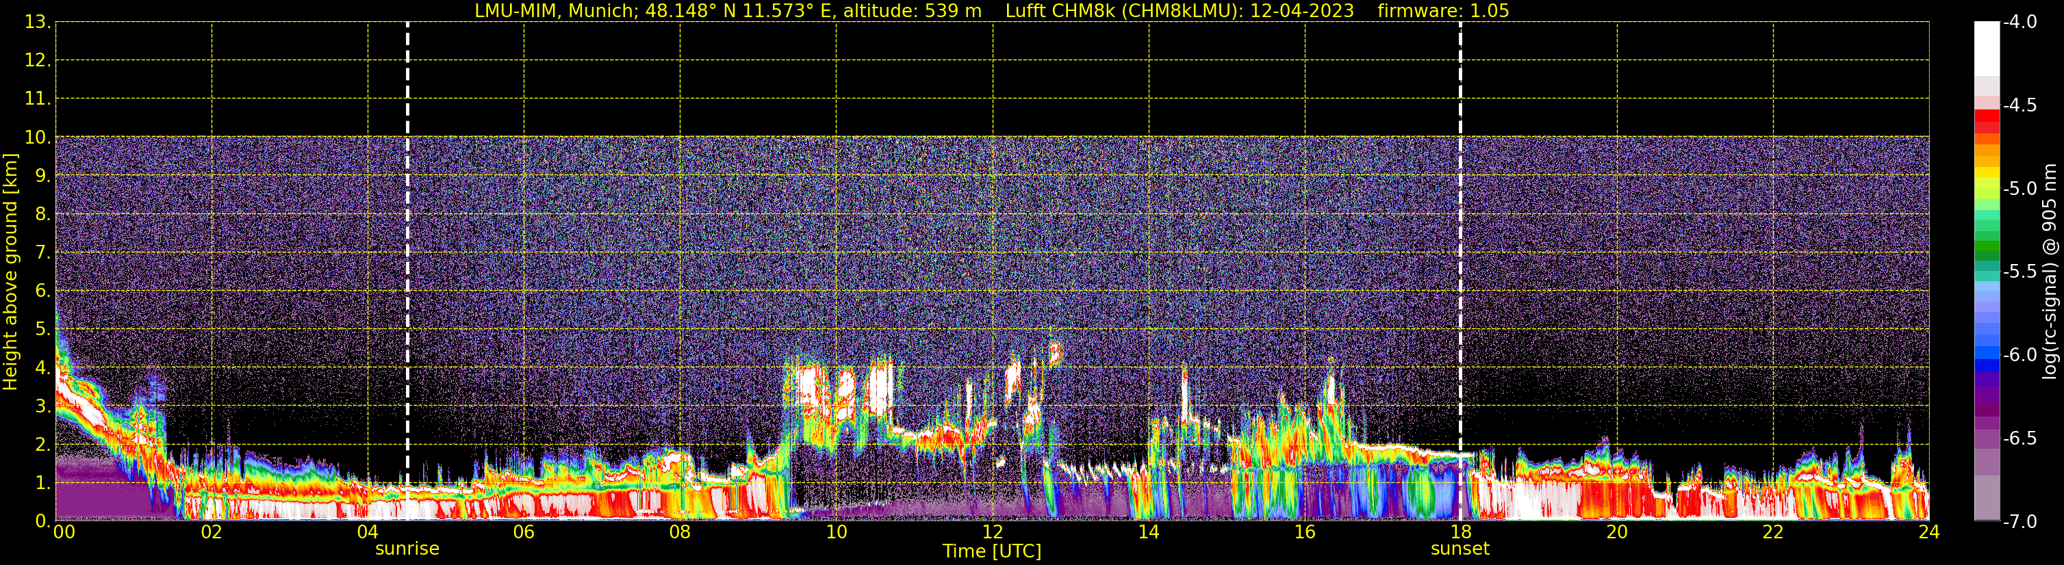
Task: Click the 24 tick on the time axis
Action: coord(1928,533)
